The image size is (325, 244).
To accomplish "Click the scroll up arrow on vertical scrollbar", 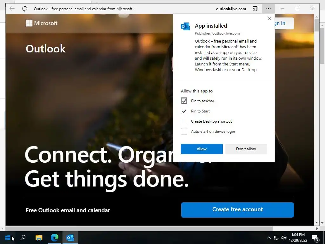I will 316,17.
